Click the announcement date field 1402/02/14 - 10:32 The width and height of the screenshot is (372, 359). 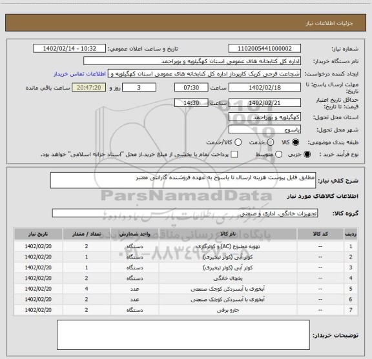coord(69,48)
